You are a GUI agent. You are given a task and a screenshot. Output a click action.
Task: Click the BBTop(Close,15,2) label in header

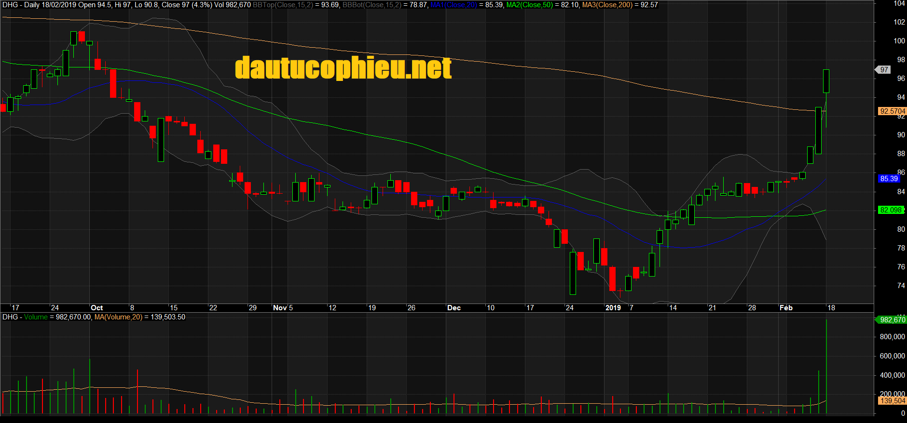(x=283, y=5)
